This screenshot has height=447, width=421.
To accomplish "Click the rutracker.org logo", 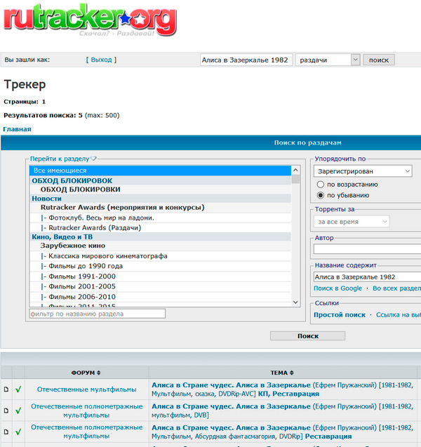I will point(88,22).
